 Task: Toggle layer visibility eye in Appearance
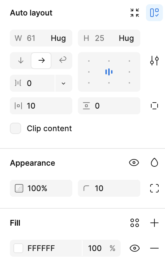click(134, 163)
